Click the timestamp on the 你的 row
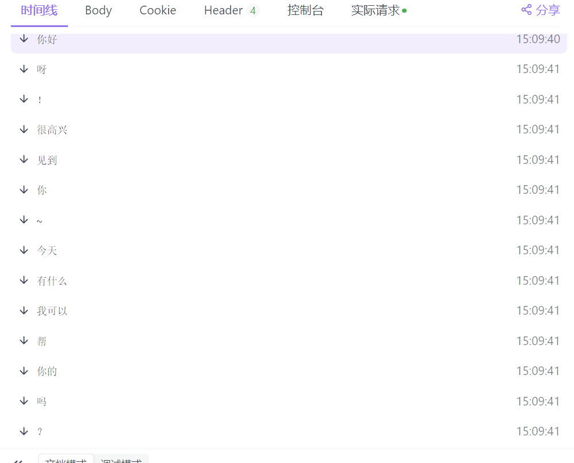The width and height of the screenshot is (574, 463). (x=538, y=371)
